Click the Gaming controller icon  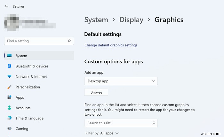9,129
